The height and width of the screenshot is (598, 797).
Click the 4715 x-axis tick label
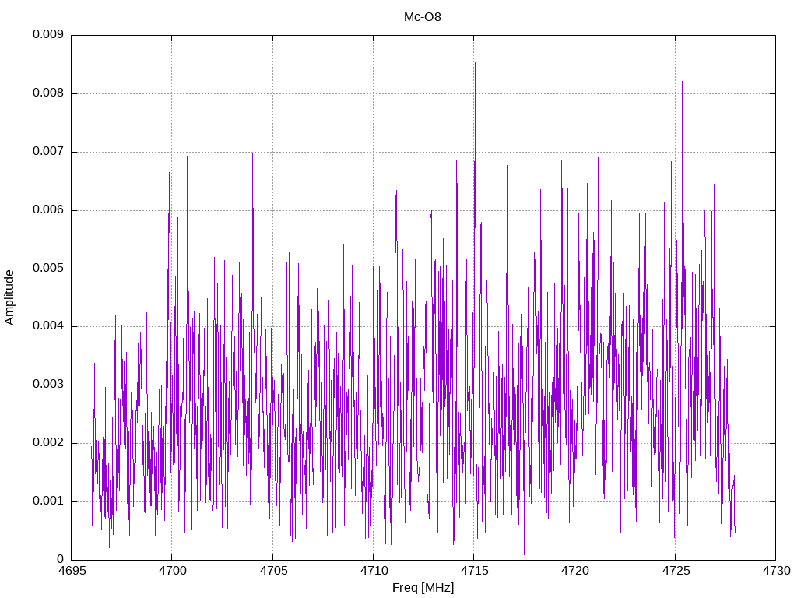[x=474, y=571]
